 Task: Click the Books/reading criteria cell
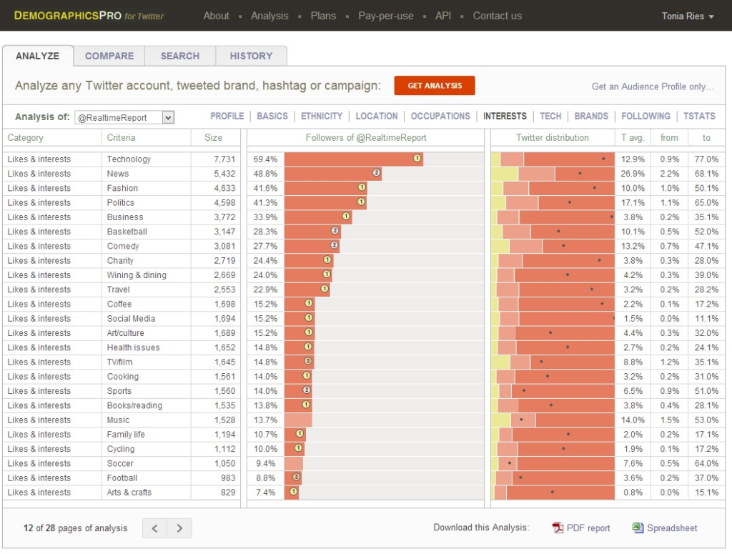click(x=134, y=405)
